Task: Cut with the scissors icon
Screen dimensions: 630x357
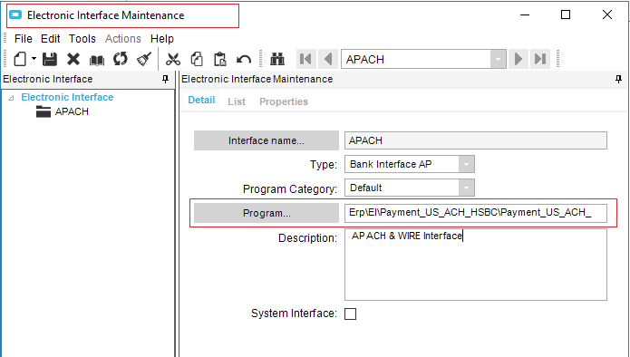Action: 173,60
